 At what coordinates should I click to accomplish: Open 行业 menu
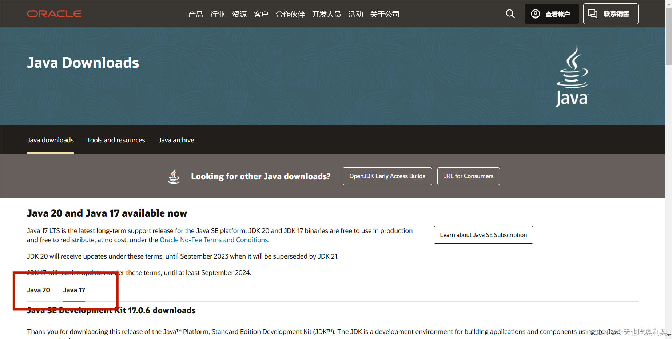[x=217, y=14]
